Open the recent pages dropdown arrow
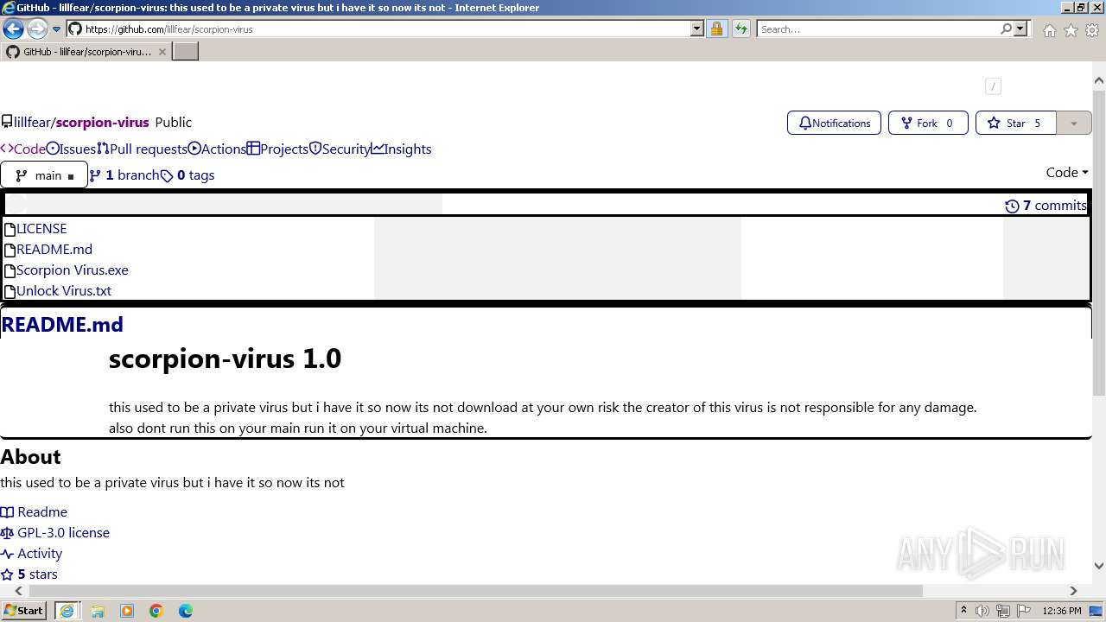Viewport: 1106px width, 622px height. pos(56,29)
